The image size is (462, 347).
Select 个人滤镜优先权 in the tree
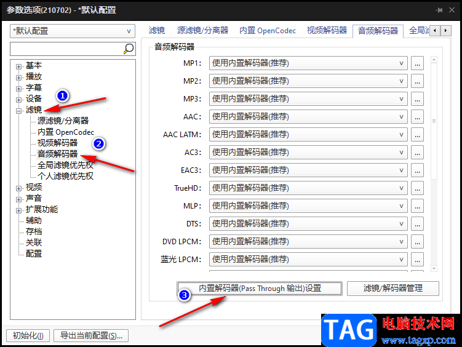[65, 176]
